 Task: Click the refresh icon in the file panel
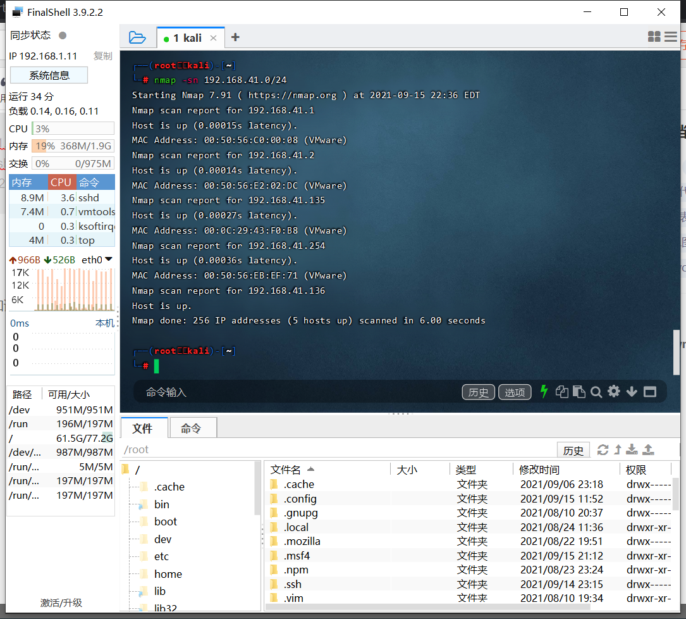(603, 449)
